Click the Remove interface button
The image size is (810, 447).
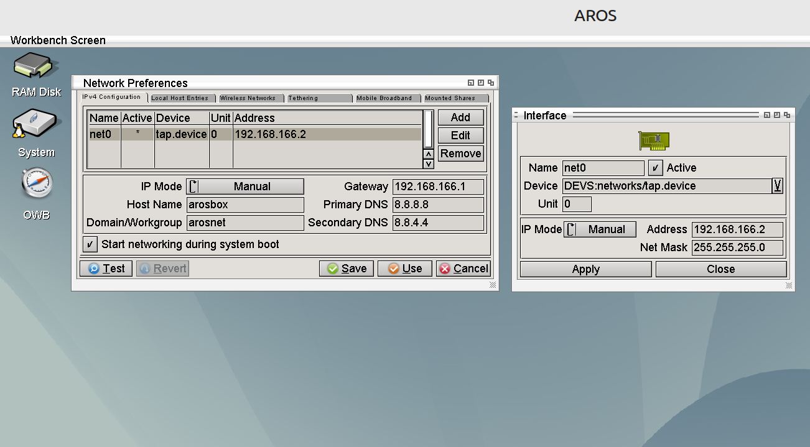point(461,154)
